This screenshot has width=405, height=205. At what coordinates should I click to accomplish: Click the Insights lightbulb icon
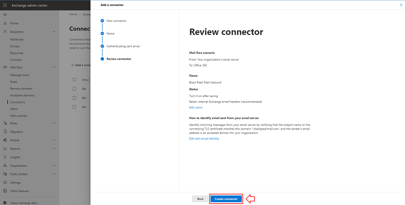coord(5,157)
